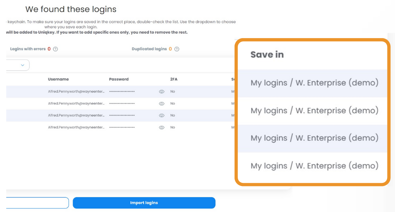Image resolution: width=395 pixels, height=212 pixels.
Task: Sort by Username column header
Action: point(58,79)
